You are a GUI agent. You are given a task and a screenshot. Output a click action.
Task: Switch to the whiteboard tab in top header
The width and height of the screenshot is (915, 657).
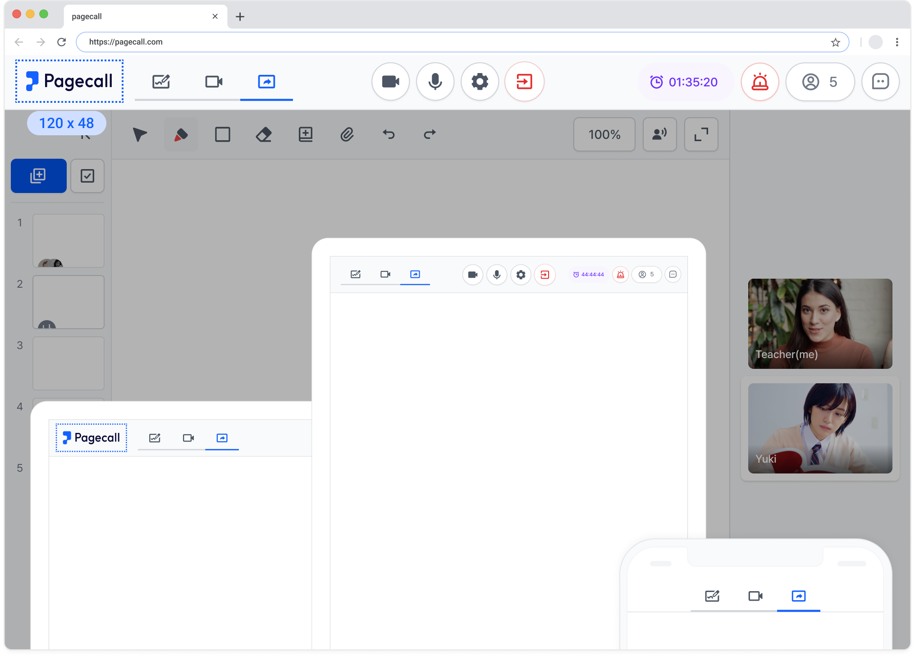pos(161,82)
